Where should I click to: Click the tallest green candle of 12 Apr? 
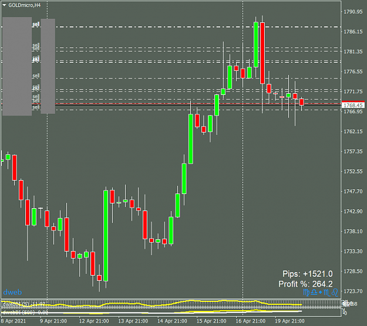click(106, 236)
